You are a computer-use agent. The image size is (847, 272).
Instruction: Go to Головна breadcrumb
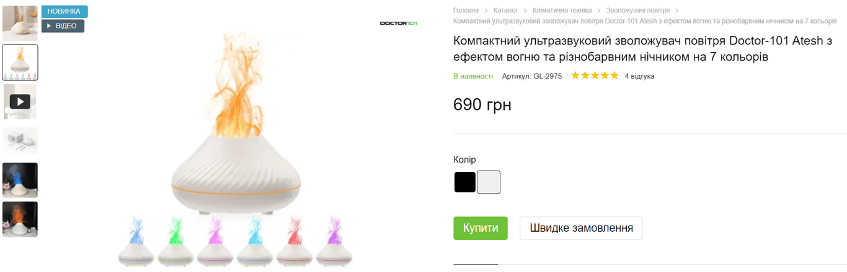(x=466, y=11)
